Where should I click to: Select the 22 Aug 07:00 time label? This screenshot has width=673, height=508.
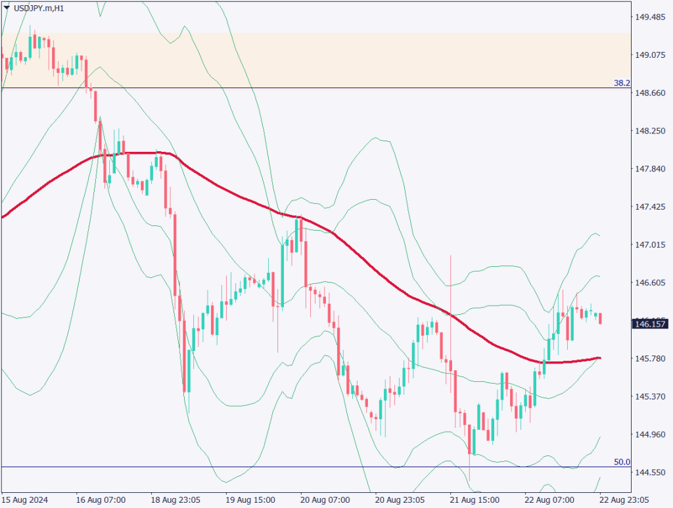551,499
